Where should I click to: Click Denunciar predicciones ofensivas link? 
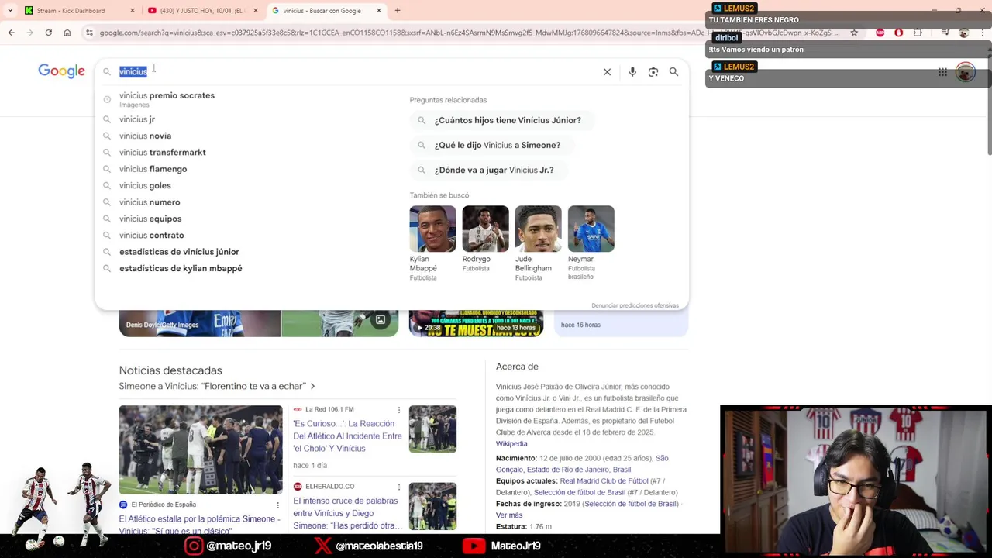click(635, 305)
